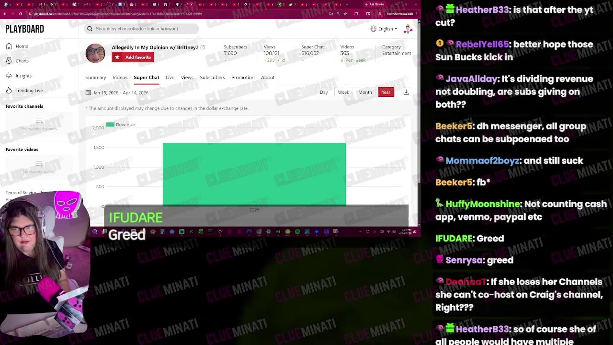Open the Terms of Service link
Image resolution: width=613 pixels, height=345 pixels.
click(21, 193)
